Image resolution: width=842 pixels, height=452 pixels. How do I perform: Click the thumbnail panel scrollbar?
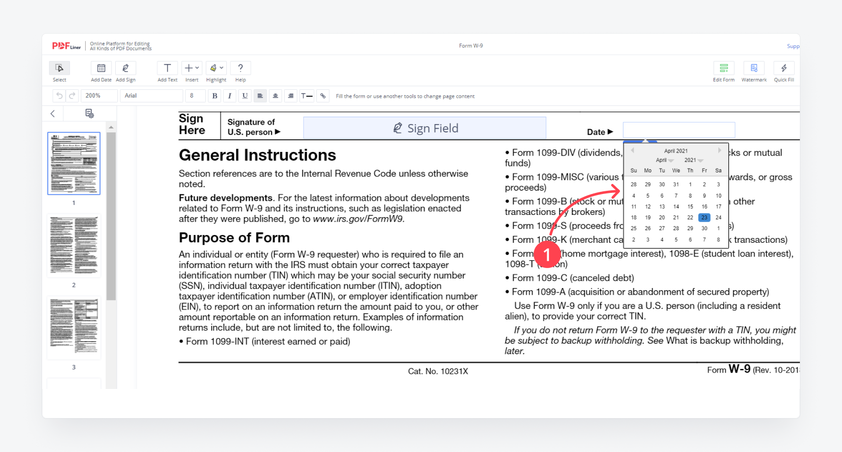[x=111, y=215]
